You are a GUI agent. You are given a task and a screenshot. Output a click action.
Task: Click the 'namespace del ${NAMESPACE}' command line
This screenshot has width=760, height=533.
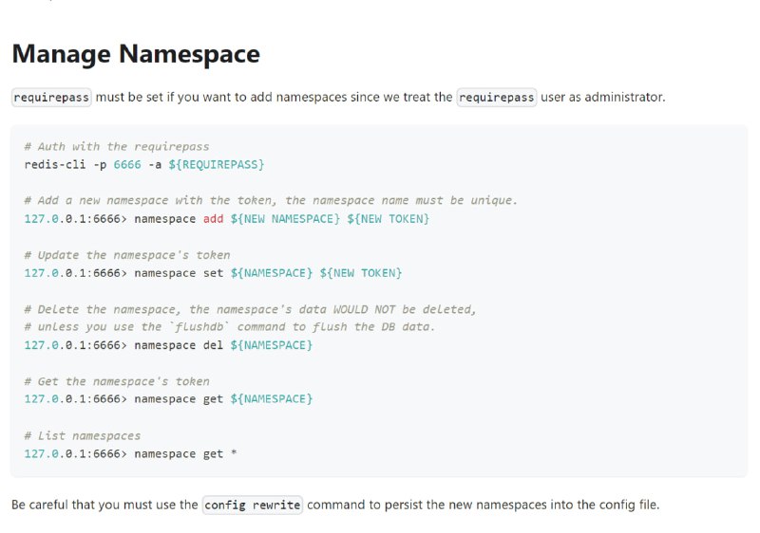[168, 345]
